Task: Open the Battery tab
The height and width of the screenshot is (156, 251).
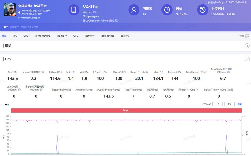Action: click(125, 35)
